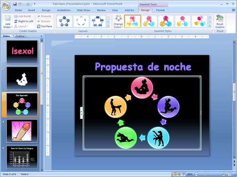The width and height of the screenshot is (237, 177).
Task: Open the Review ribbon tab
Action: (101, 10)
